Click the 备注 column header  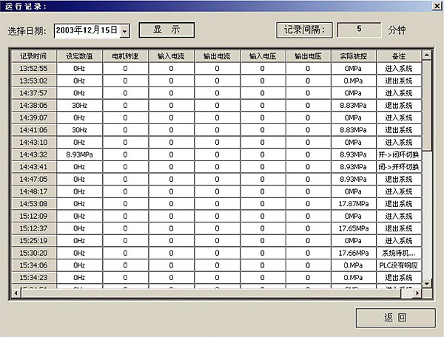click(x=399, y=56)
